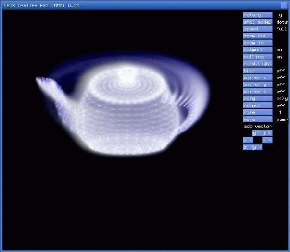Enable the emboss effect
The height and width of the screenshot is (252, 290).
(257, 106)
